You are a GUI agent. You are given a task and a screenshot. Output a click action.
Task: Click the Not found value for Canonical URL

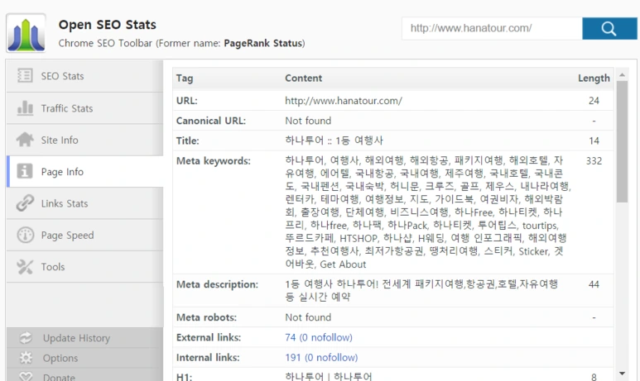[308, 121]
